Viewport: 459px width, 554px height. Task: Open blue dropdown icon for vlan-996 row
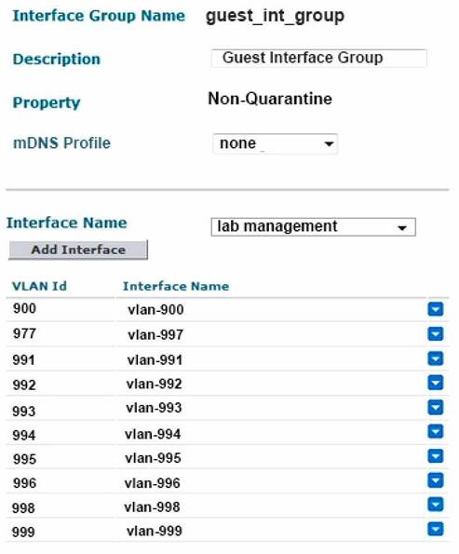[436, 480]
